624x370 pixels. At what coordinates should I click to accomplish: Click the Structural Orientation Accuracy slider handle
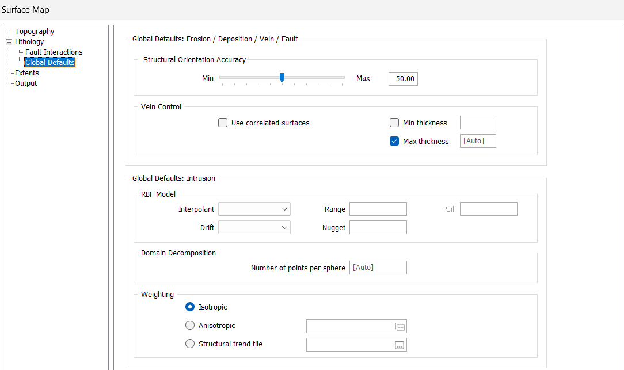(282, 77)
